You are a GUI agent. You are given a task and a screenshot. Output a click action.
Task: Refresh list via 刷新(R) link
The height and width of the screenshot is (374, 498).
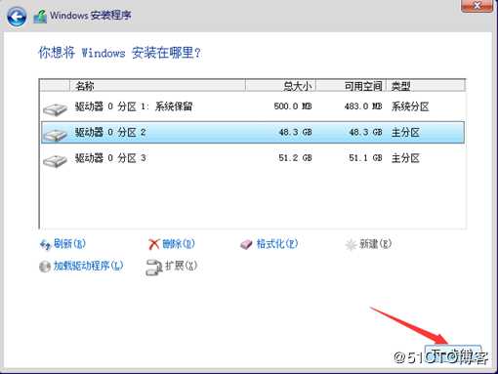pos(69,243)
